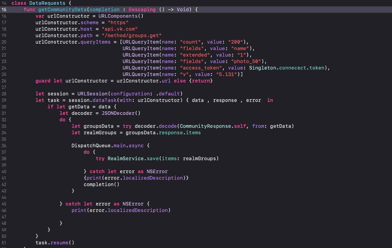Click line number 29 in the gutter

4,100
